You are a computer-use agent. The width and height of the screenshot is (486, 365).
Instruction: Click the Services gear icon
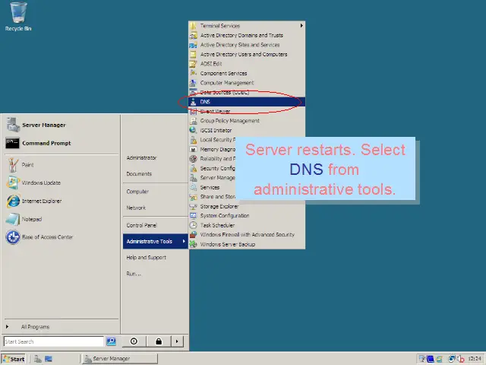pos(194,188)
